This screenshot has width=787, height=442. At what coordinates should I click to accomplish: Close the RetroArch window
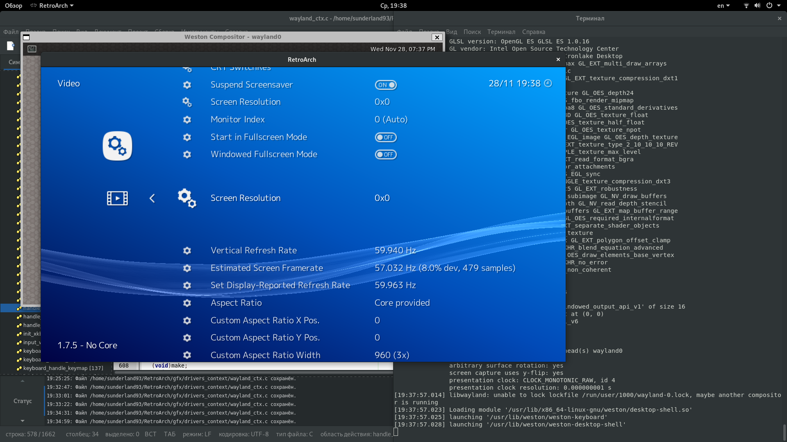tap(558, 60)
